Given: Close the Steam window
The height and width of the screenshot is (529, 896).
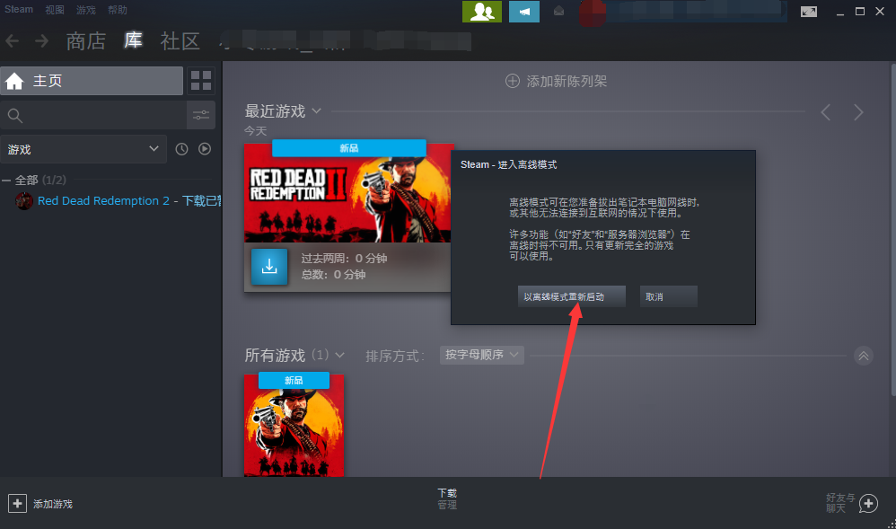Looking at the screenshot, I should [x=880, y=12].
